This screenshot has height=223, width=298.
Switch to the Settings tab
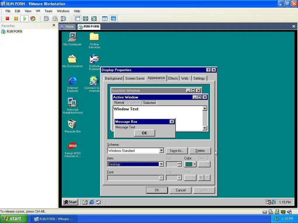[199, 78]
